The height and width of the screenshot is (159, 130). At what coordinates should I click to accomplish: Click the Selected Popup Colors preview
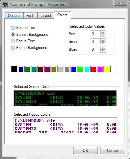tap(65, 126)
